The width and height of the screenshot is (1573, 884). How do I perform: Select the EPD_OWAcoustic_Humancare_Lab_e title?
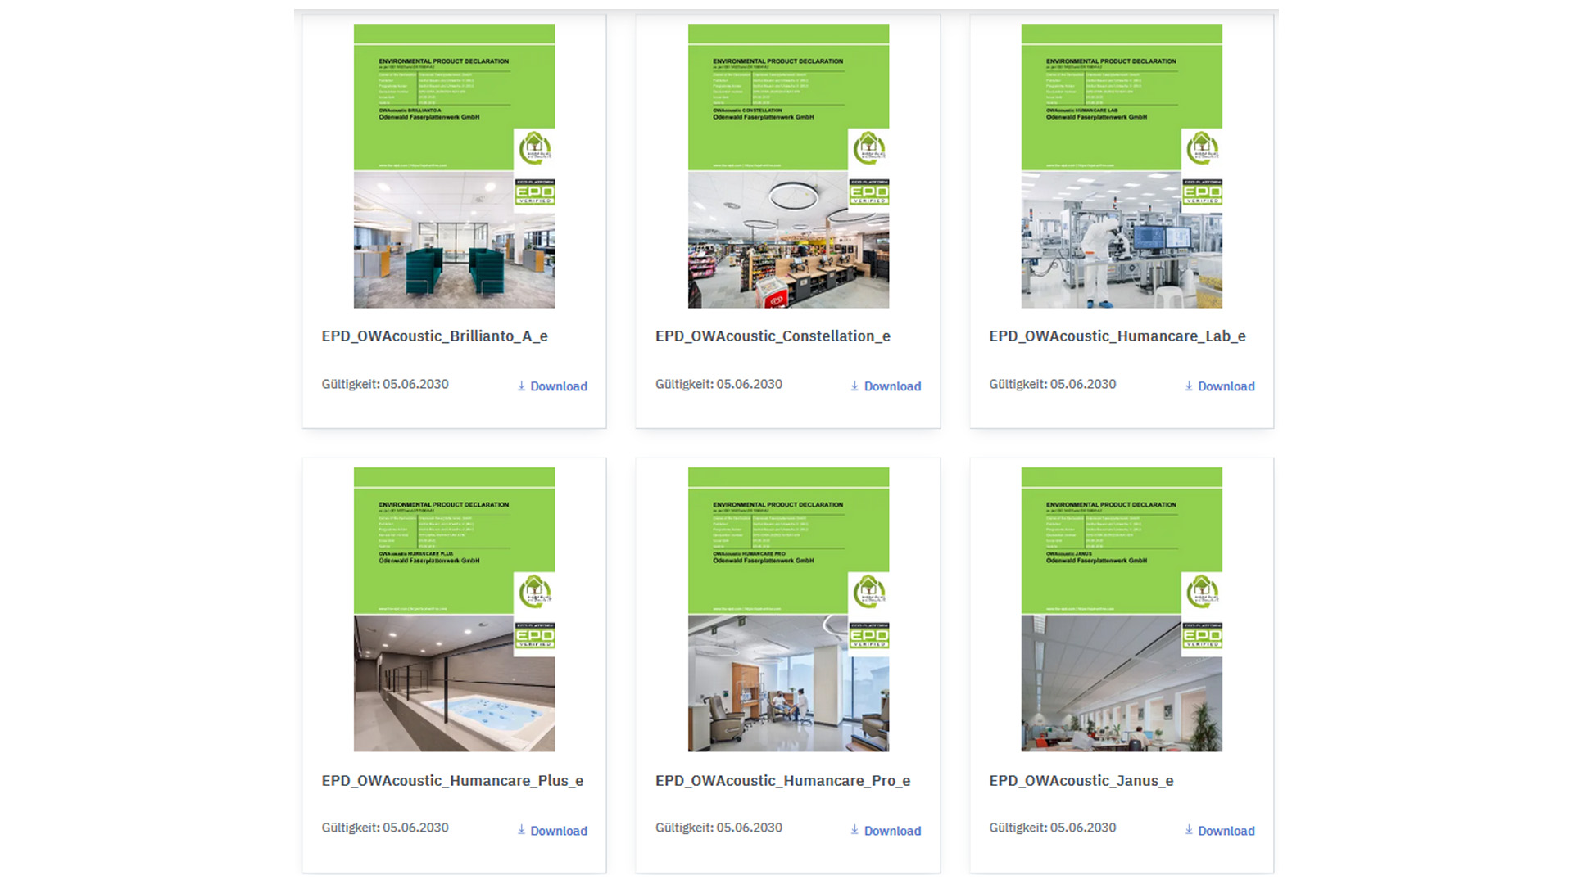click(1117, 336)
